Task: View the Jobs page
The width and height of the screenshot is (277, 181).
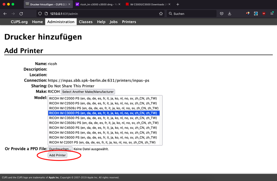Action: [x=113, y=22]
